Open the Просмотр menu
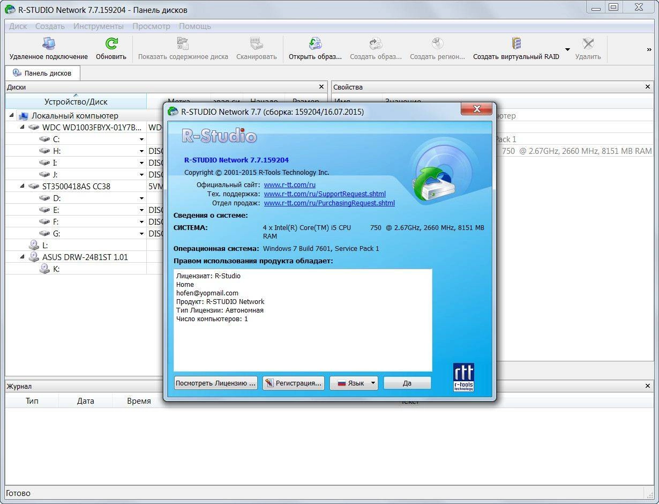 pyautogui.click(x=151, y=26)
